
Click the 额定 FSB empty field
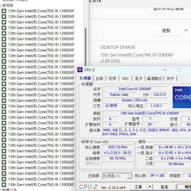118,164
